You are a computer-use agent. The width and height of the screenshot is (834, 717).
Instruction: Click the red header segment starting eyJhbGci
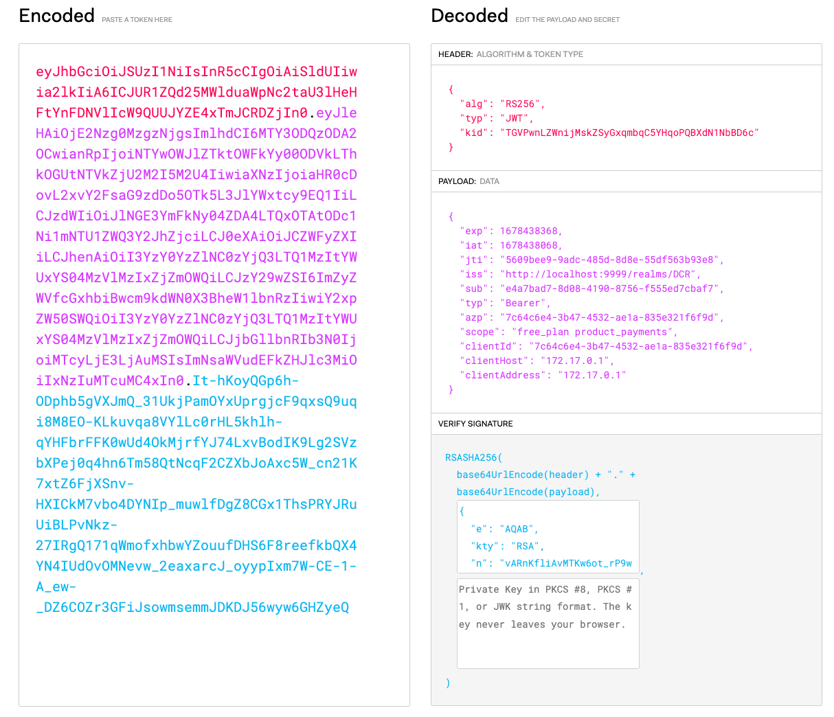point(196,92)
